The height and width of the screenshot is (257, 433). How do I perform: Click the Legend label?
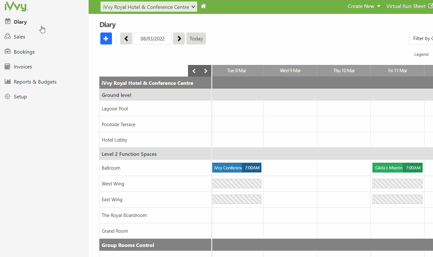tap(421, 54)
